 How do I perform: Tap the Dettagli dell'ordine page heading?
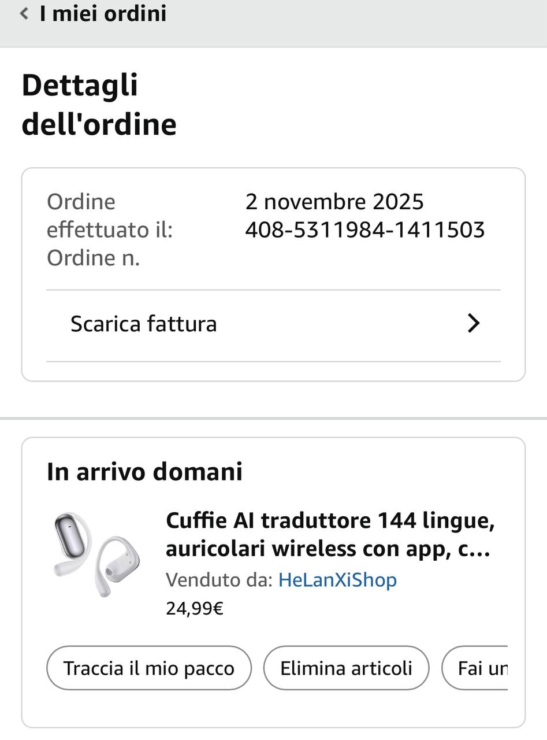(x=99, y=105)
